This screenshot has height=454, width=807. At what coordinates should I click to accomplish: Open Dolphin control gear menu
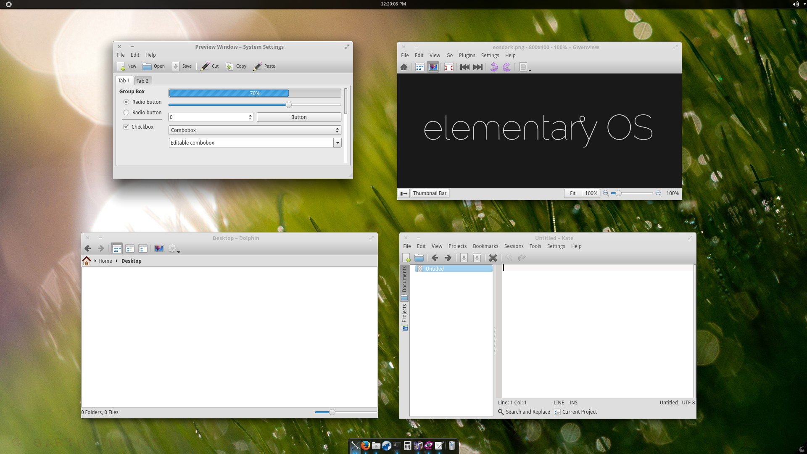pos(174,249)
